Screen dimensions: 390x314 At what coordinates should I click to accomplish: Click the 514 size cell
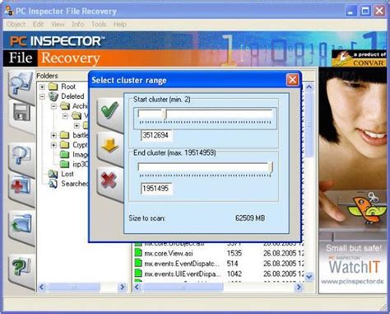(x=232, y=264)
